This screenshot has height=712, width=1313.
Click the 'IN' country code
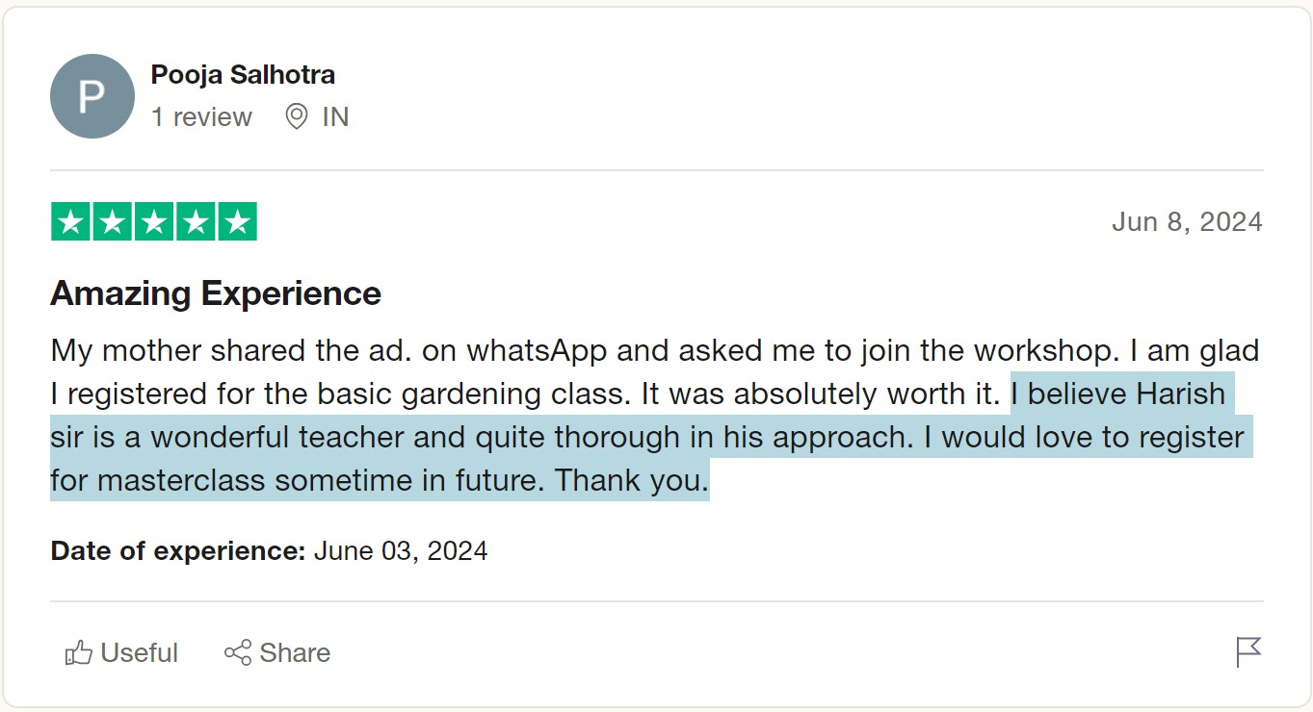[335, 117]
